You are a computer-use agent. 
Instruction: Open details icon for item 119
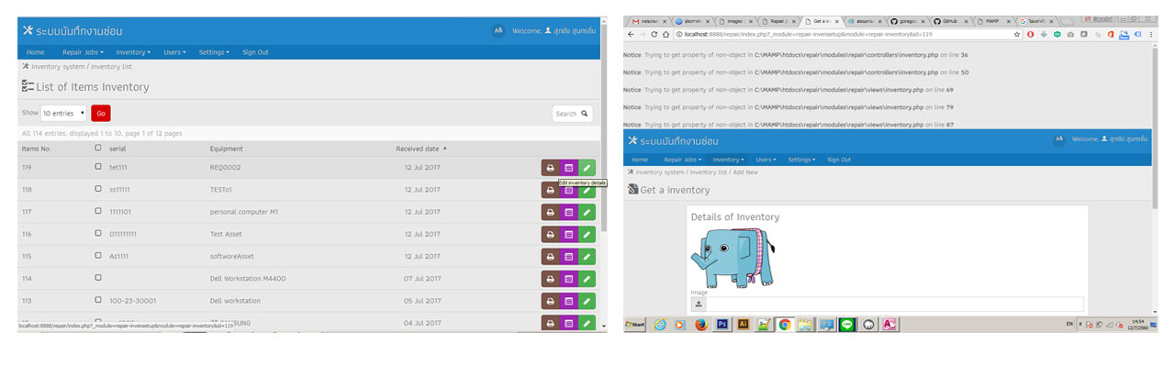tap(568, 168)
